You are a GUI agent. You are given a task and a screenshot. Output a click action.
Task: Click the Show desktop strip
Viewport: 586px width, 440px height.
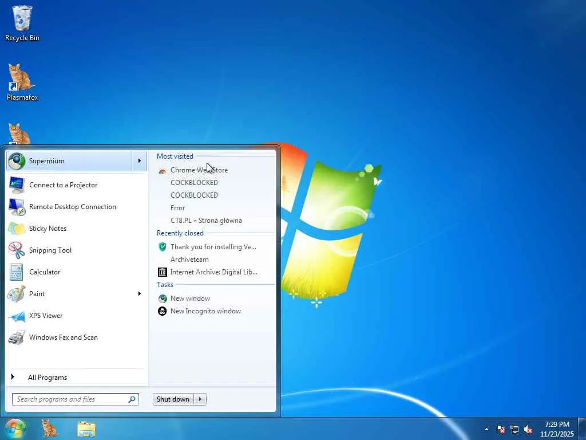[582, 429]
